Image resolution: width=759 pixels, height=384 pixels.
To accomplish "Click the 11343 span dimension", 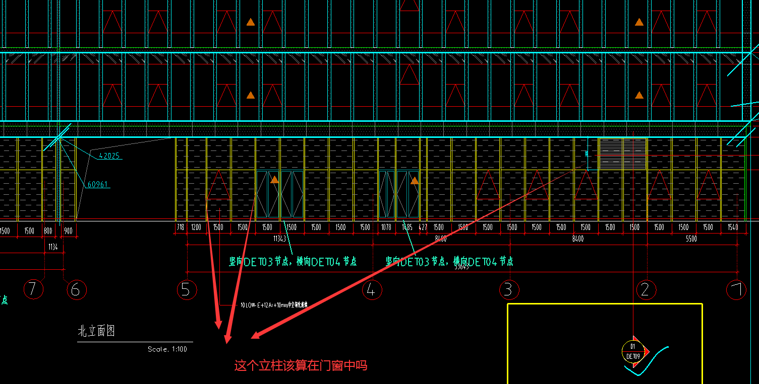I will tap(280, 239).
